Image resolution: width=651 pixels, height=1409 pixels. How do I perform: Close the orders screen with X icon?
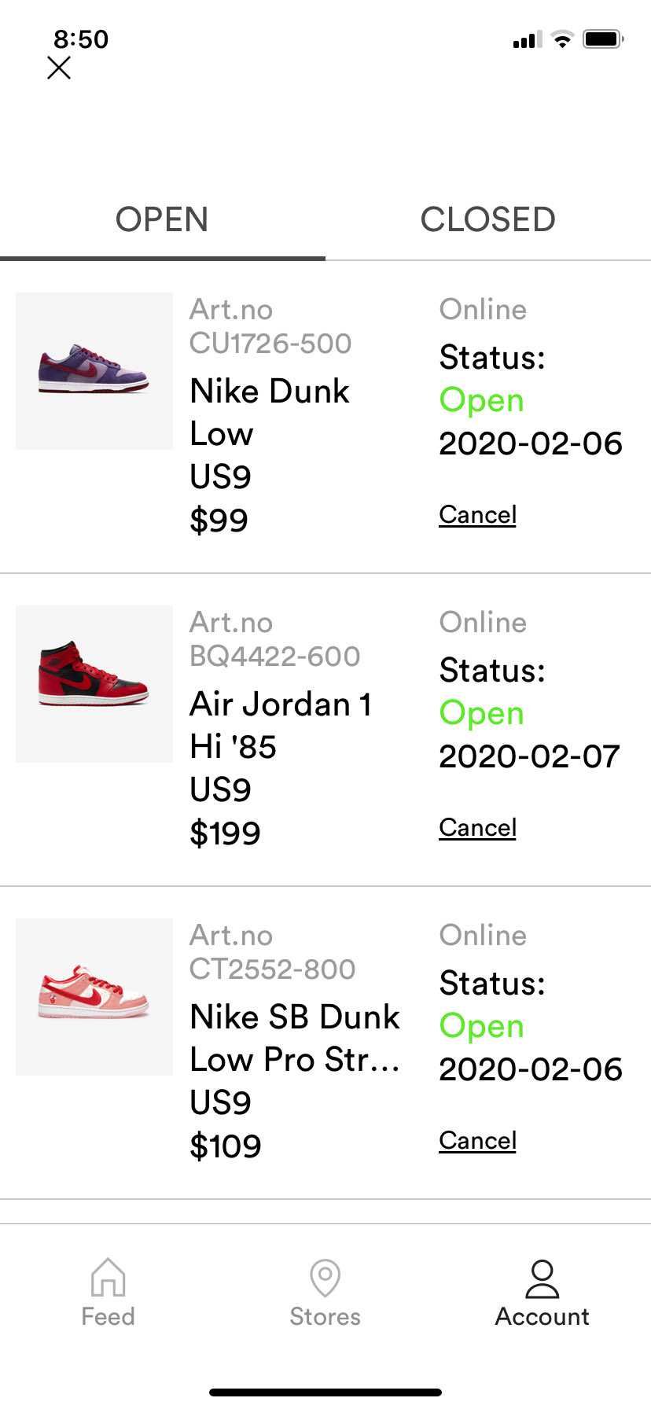pos(59,68)
